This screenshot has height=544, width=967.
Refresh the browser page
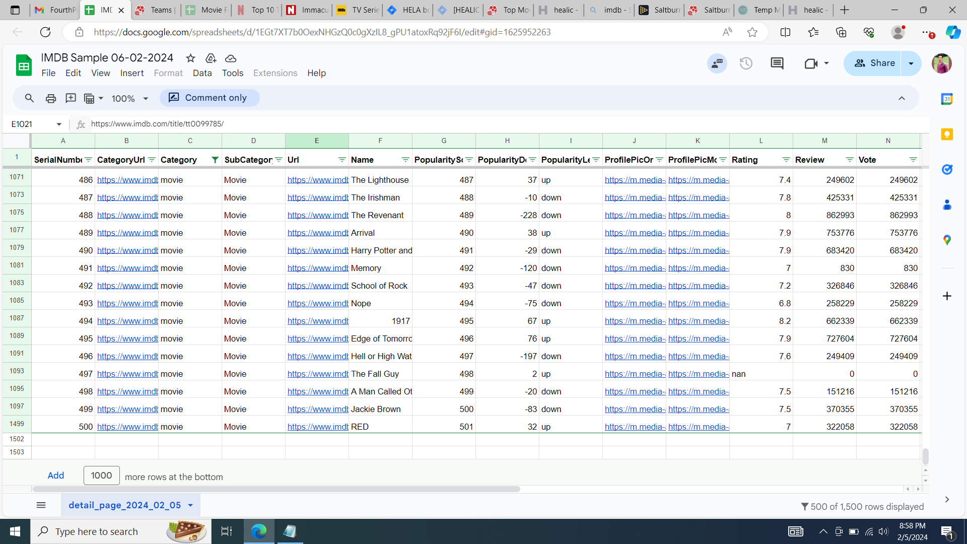click(45, 32)
